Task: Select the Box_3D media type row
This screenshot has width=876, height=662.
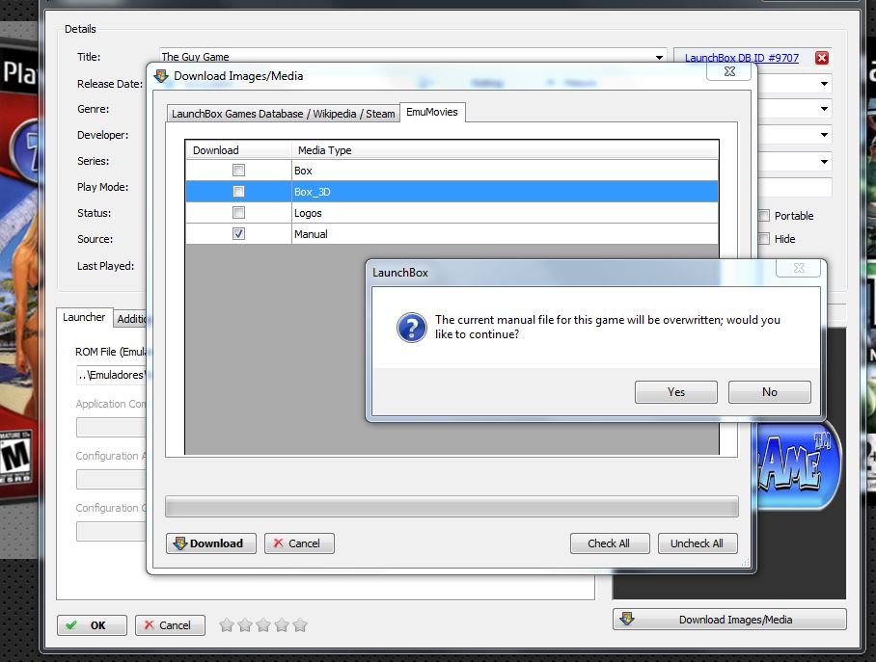Action: tap(452, 192)
